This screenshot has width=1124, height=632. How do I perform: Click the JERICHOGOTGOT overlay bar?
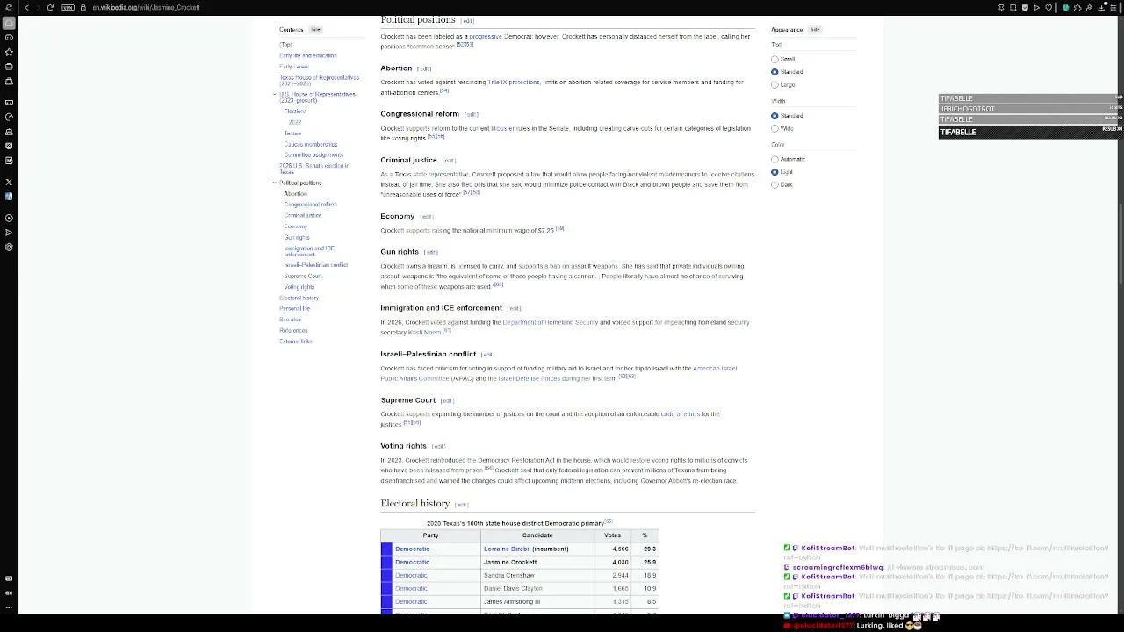[x=1031, y=109]
